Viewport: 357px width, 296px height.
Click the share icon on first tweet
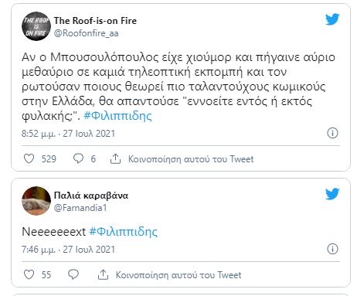[115, 158]
